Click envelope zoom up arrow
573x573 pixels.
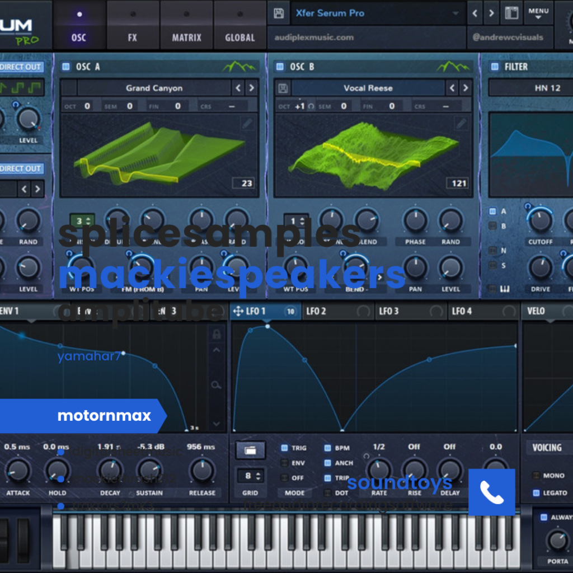pyautogui.click(x=217, y=350)
